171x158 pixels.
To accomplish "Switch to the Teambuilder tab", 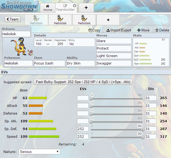I will tap(65, 8).
